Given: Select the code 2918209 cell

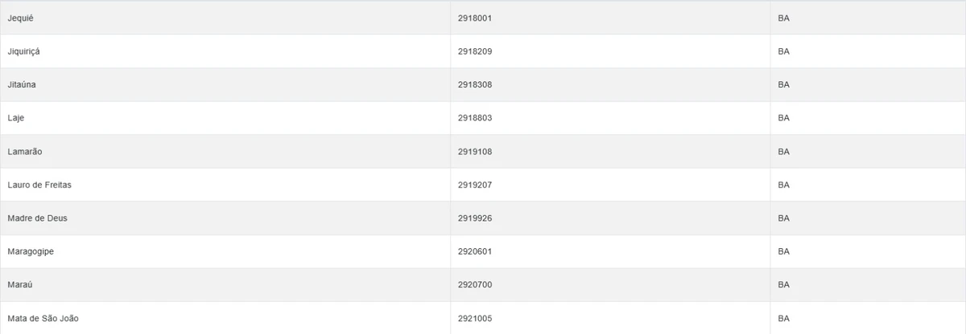Looking at the screenshot, I should pyautogui.click(x=474, y=51).
